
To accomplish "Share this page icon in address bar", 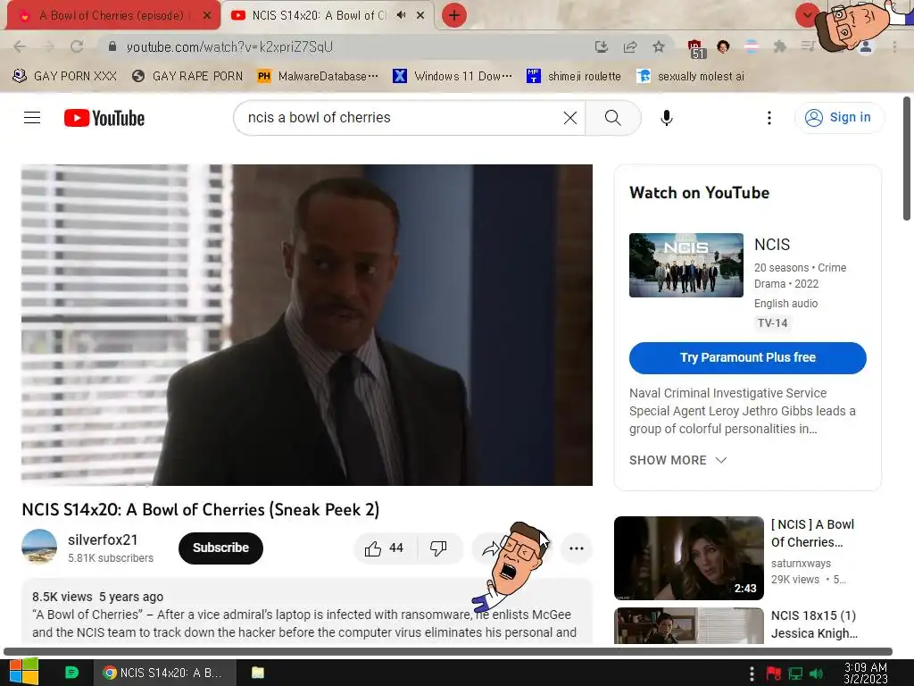I will coord(630,46).
